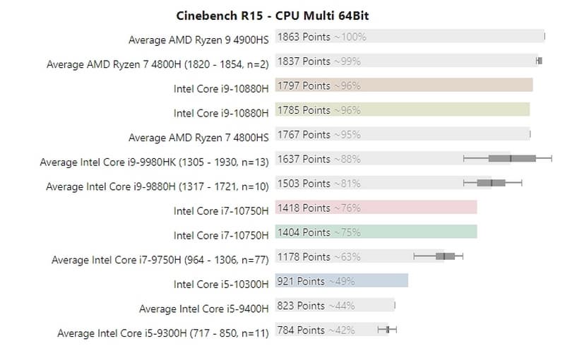Click the range marker on the 784 Points row
Screen dimensions: 565x346
tap(387, 330)
